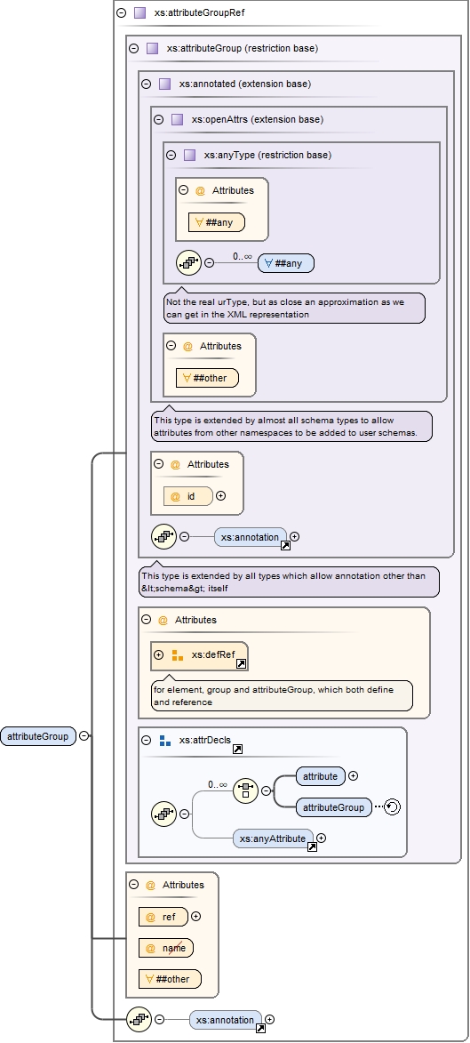Click the orange group icon beside xs:defRef

pyautogui.click(x=178, y=655)
